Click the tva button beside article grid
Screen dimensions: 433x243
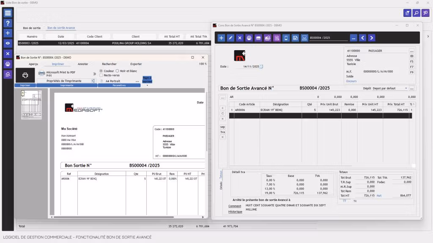(222, 132)
